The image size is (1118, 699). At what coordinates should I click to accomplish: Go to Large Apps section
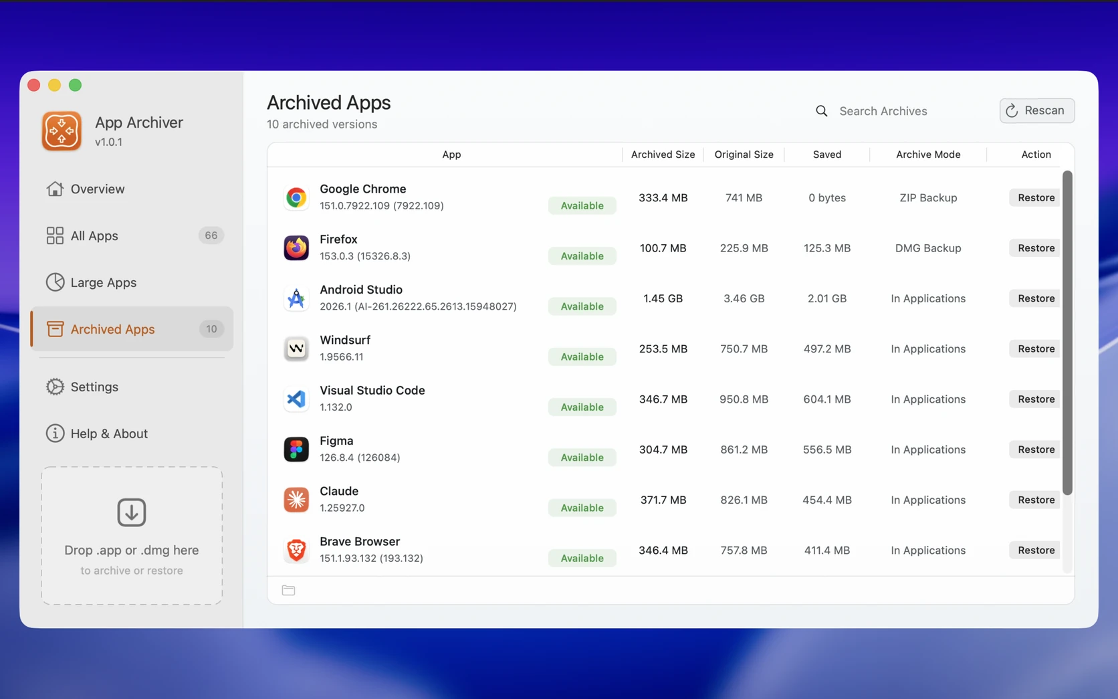(x=132, y=282)
